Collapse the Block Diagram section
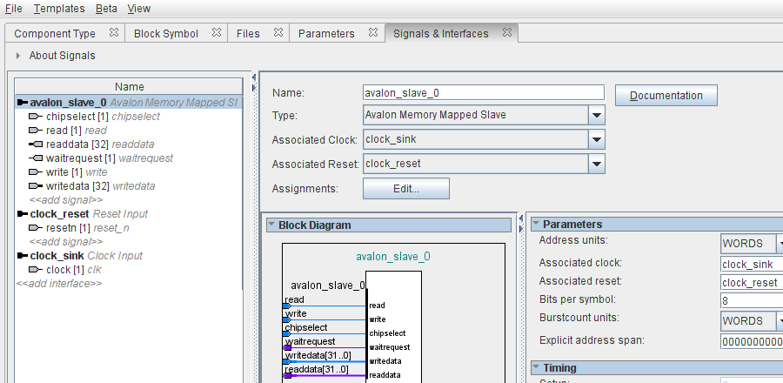 [x=271, y=225]
